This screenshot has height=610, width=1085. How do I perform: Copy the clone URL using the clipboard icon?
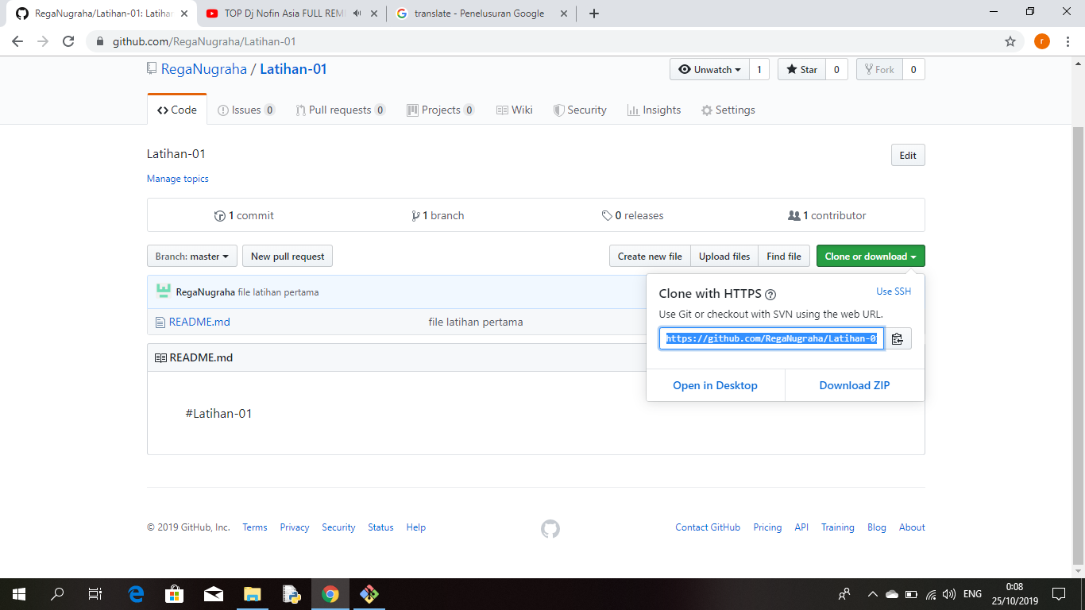click(898, 338)
